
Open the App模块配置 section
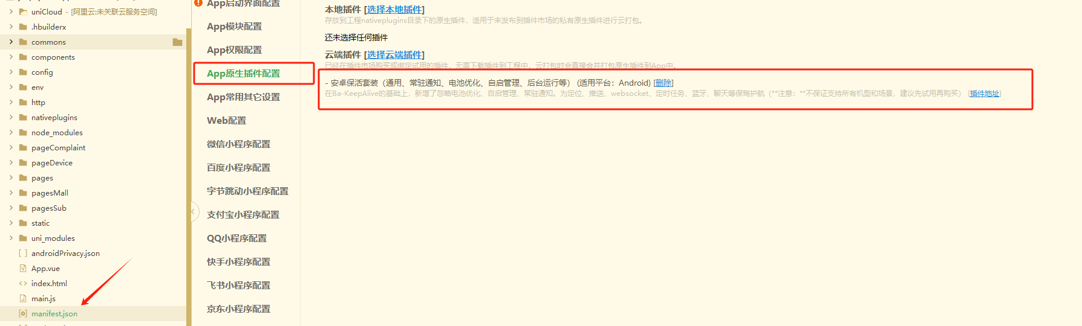tap(234, 27)
